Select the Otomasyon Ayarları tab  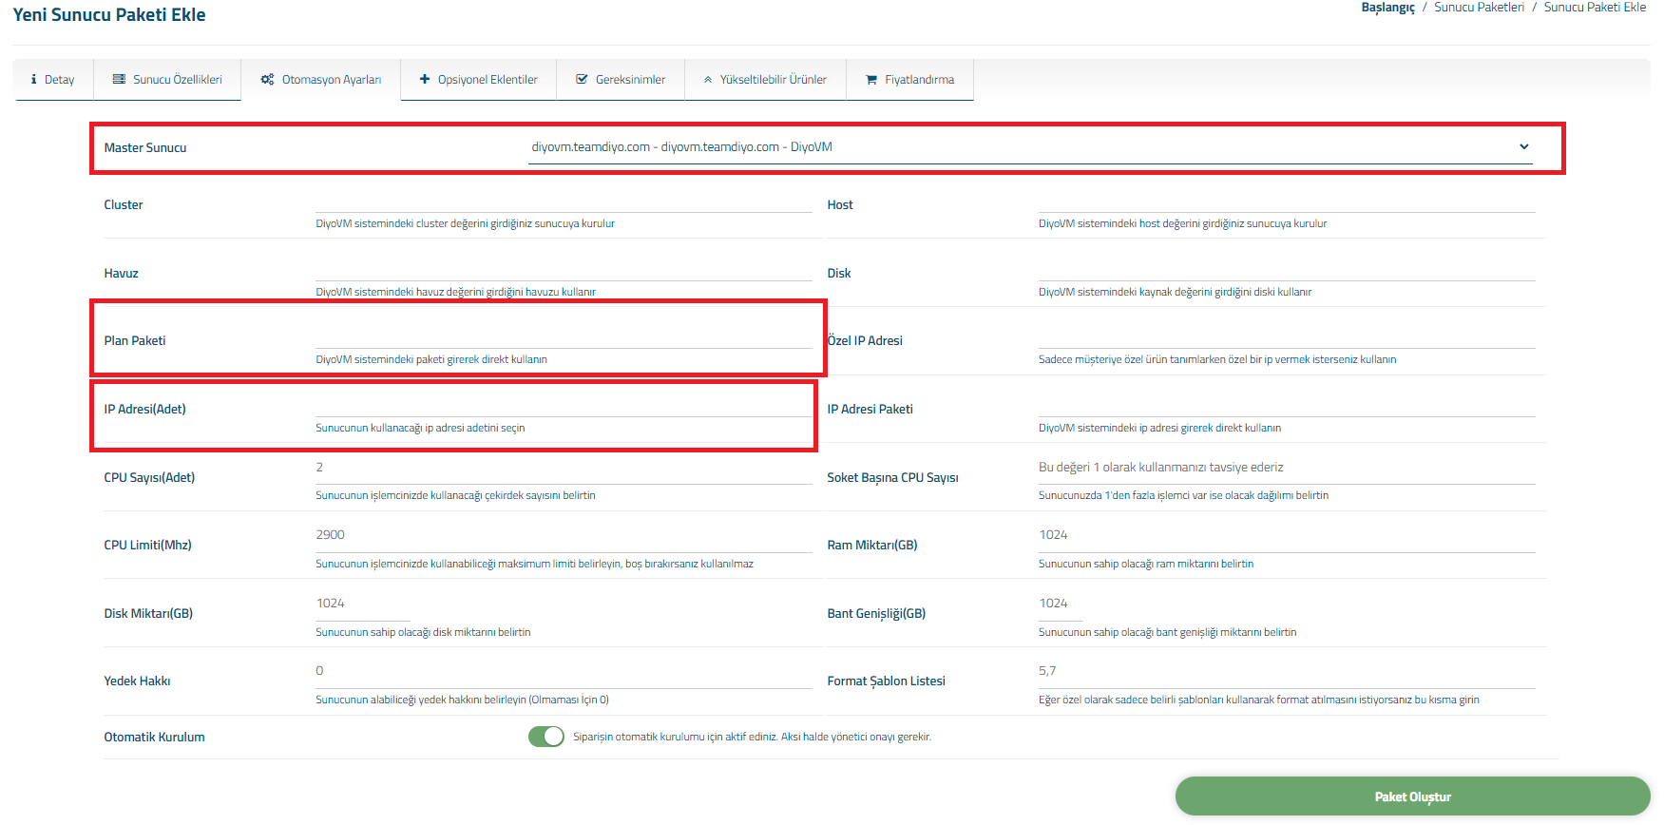click(x=321, y=80)
